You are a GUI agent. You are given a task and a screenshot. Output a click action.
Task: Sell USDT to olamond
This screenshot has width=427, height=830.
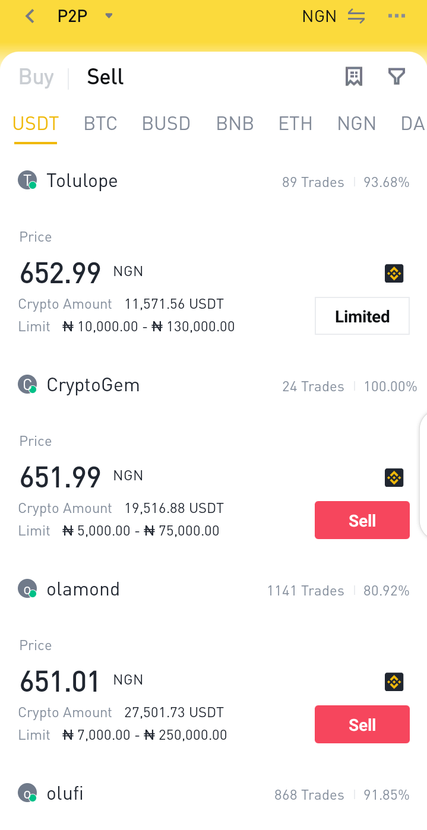(362, 724)
